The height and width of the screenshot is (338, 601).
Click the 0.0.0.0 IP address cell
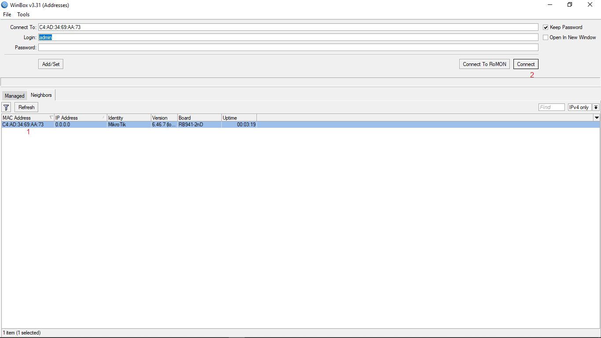pyautogui.click(x=81, y=125)
